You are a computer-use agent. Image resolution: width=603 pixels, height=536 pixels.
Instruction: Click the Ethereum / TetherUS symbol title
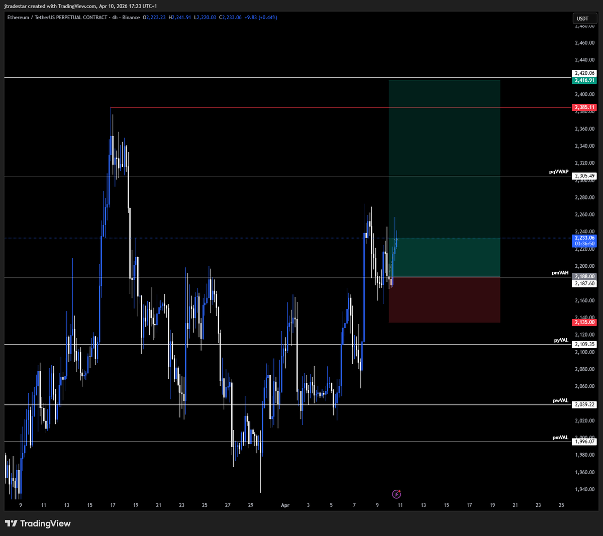coord(57,18)
